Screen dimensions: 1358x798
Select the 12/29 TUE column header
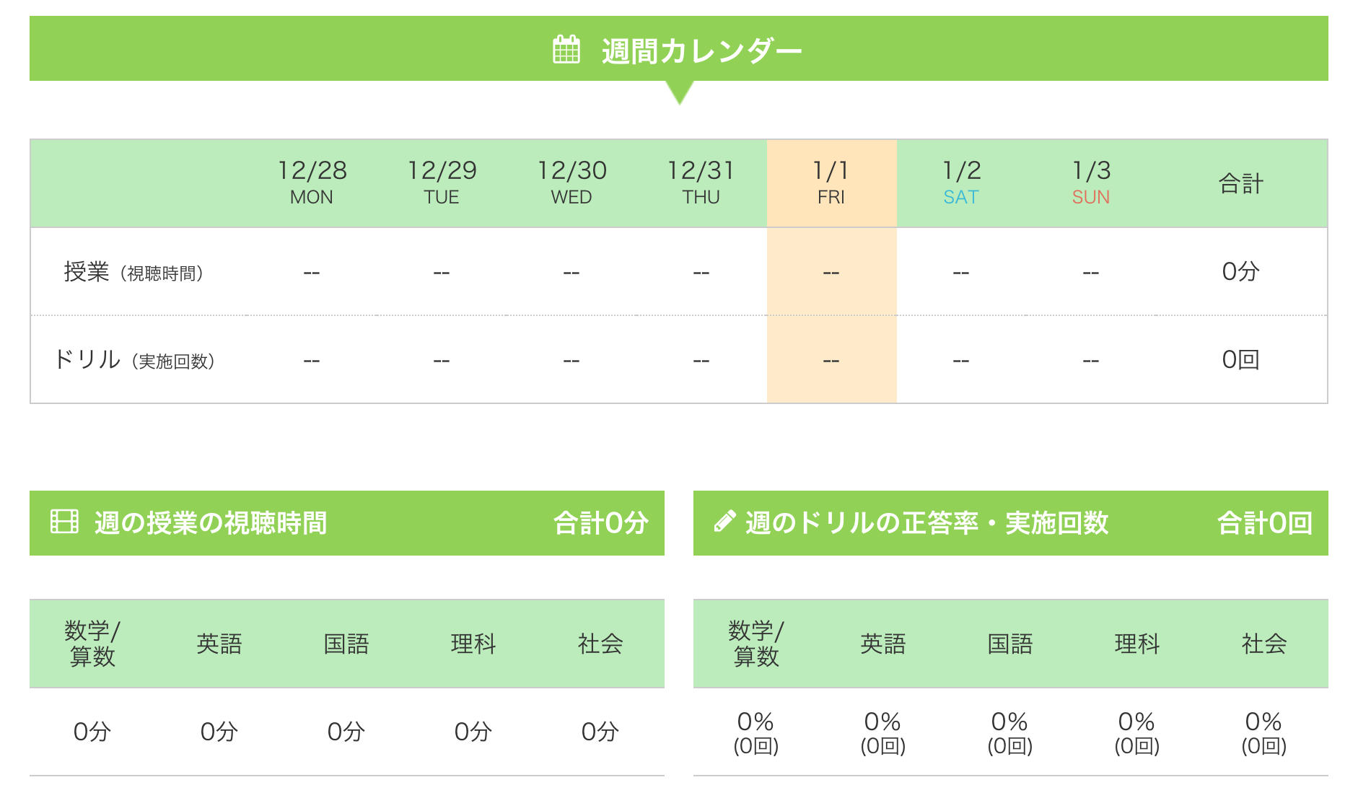pyautogui.click(x=442, y=183)
